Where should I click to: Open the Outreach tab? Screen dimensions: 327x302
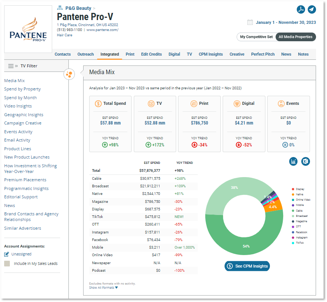(x=85, y=54)
